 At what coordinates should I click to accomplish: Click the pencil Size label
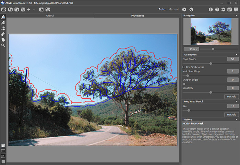click(184, 106)
